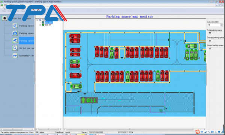Select the green car in the middle of the lower row
225x135 pixels.
point(127,76)
